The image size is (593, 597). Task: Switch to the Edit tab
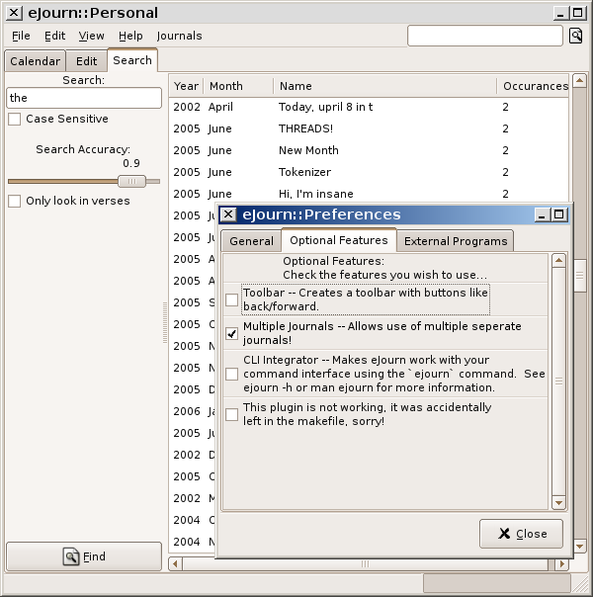pos(86,61)
